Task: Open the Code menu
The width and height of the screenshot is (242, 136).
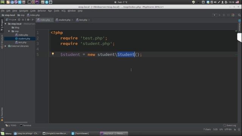Action: click(33, 11)
